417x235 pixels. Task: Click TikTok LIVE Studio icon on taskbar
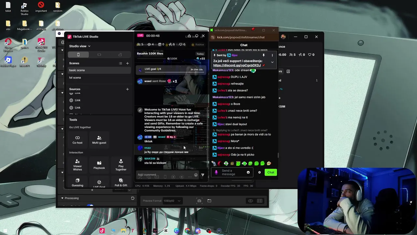pyautogui.click(x=102, y=231)
